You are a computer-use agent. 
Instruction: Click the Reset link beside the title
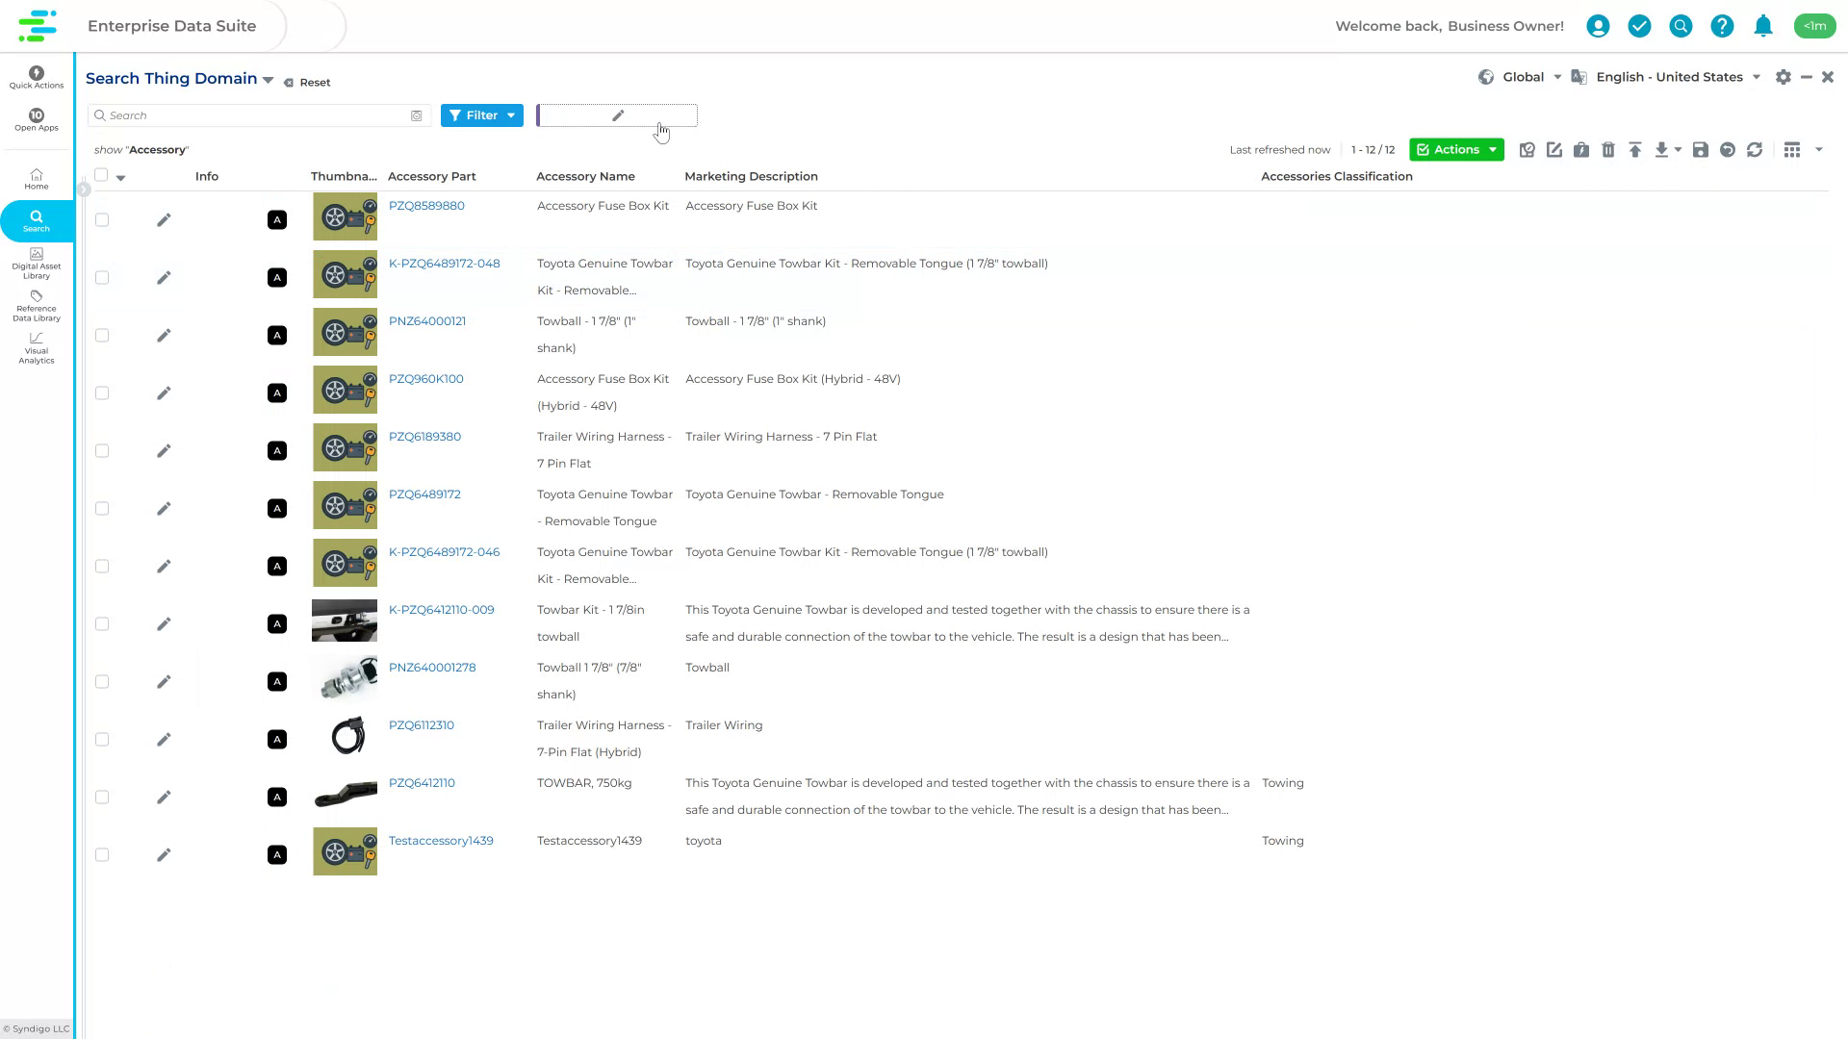pyautogui.click(x=307, y=82)
